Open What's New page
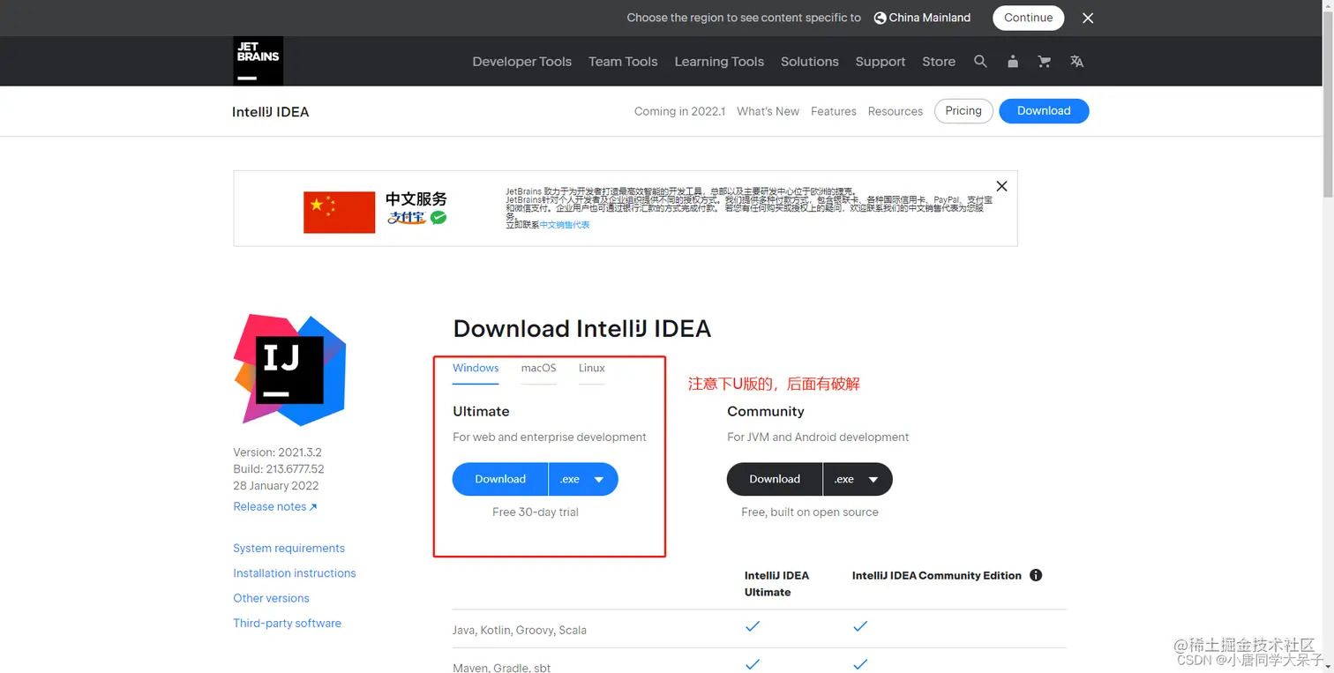Image resolution: width=1334 pixels, height=673 pixels. point(768,111)
